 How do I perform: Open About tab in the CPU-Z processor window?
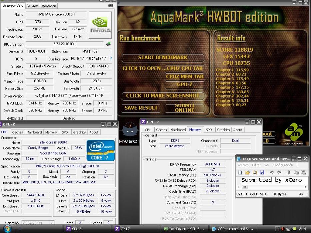[94, 132]
